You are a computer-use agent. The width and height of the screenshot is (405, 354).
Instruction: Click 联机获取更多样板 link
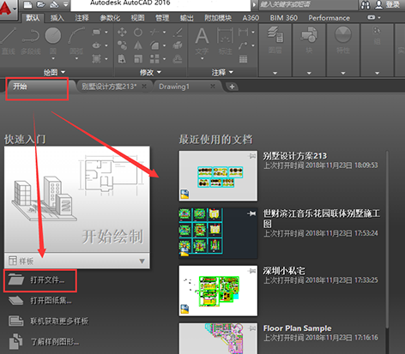tap(49, 321)
